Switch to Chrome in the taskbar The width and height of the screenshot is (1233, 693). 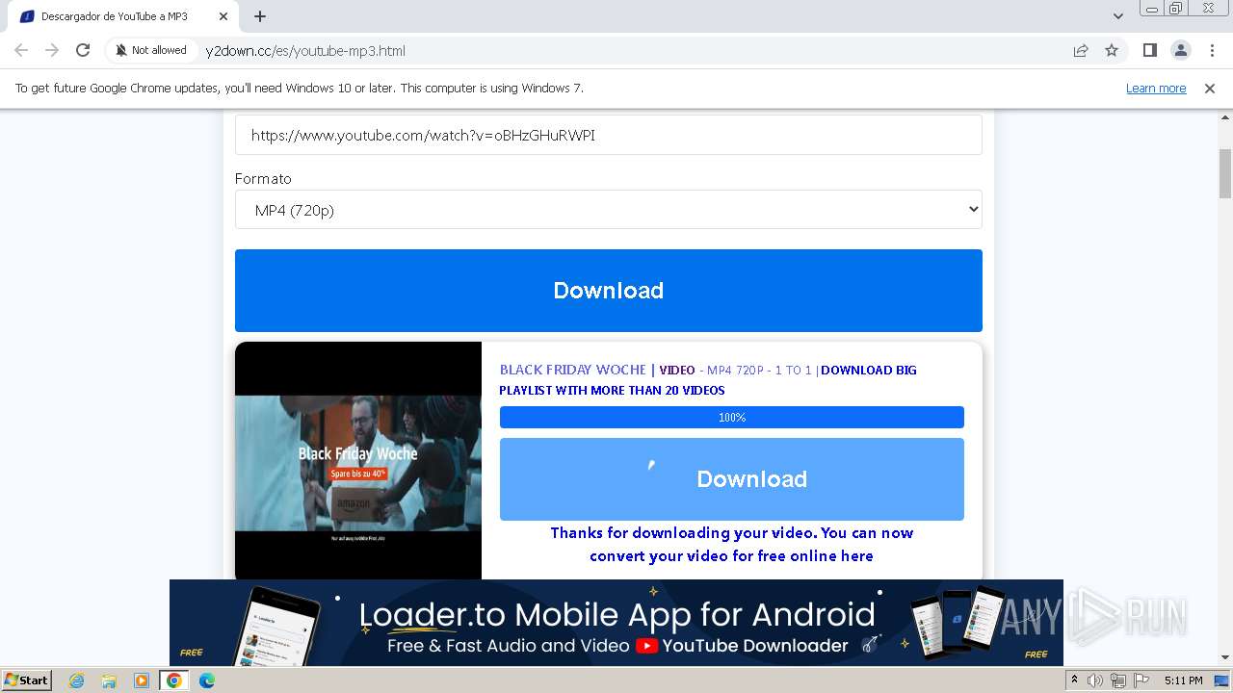point(174,680)
